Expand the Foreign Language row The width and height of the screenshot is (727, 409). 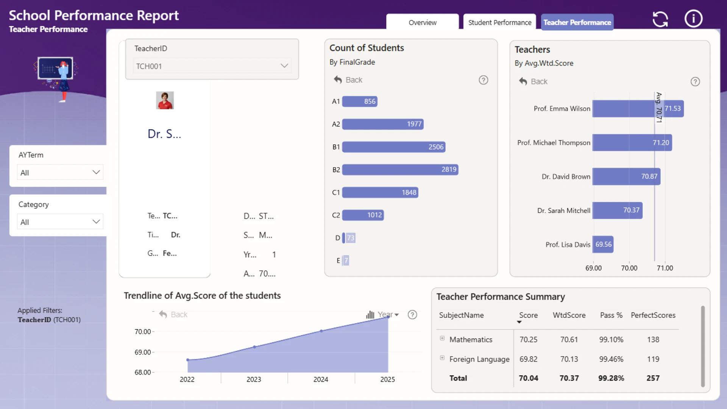pyautogui.click(x=442, y=358)
